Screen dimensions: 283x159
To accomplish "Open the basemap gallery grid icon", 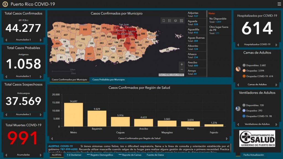I will point(181,21).
